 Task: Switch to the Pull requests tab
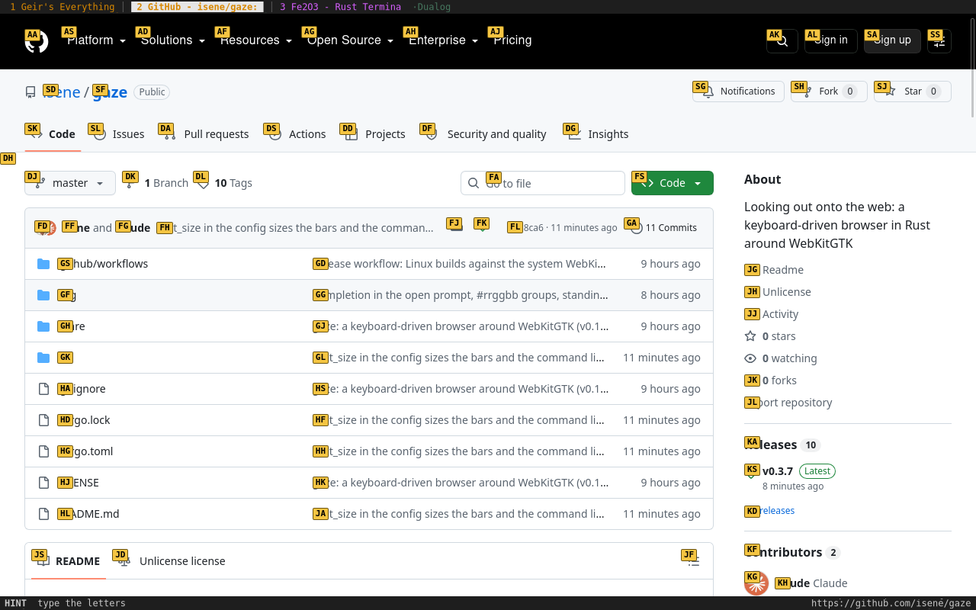[x=204, y=134]
